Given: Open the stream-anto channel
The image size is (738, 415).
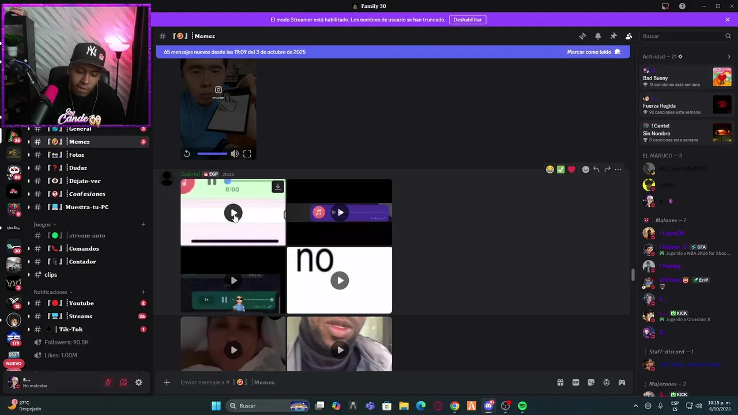Looking at the screenshot, I should (89, 236).
